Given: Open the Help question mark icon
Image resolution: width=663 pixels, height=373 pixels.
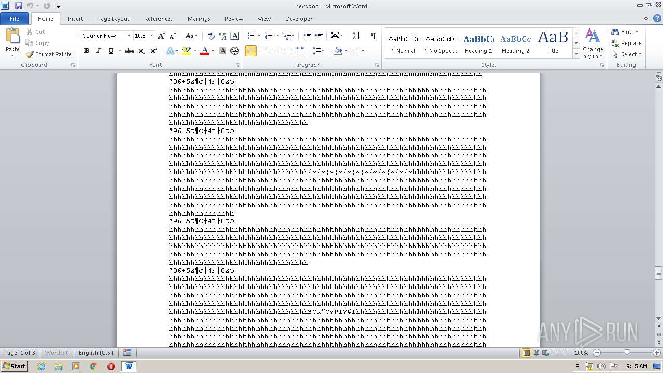Looking at the screenshot, I should [657, 18].
